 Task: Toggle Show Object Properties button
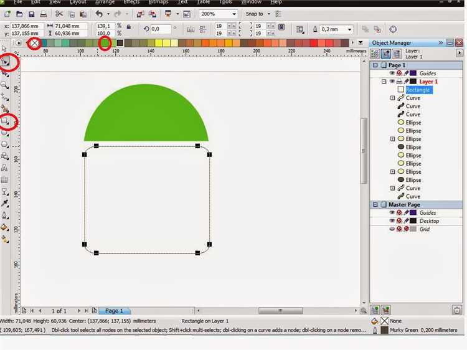(x=375, y=54)
